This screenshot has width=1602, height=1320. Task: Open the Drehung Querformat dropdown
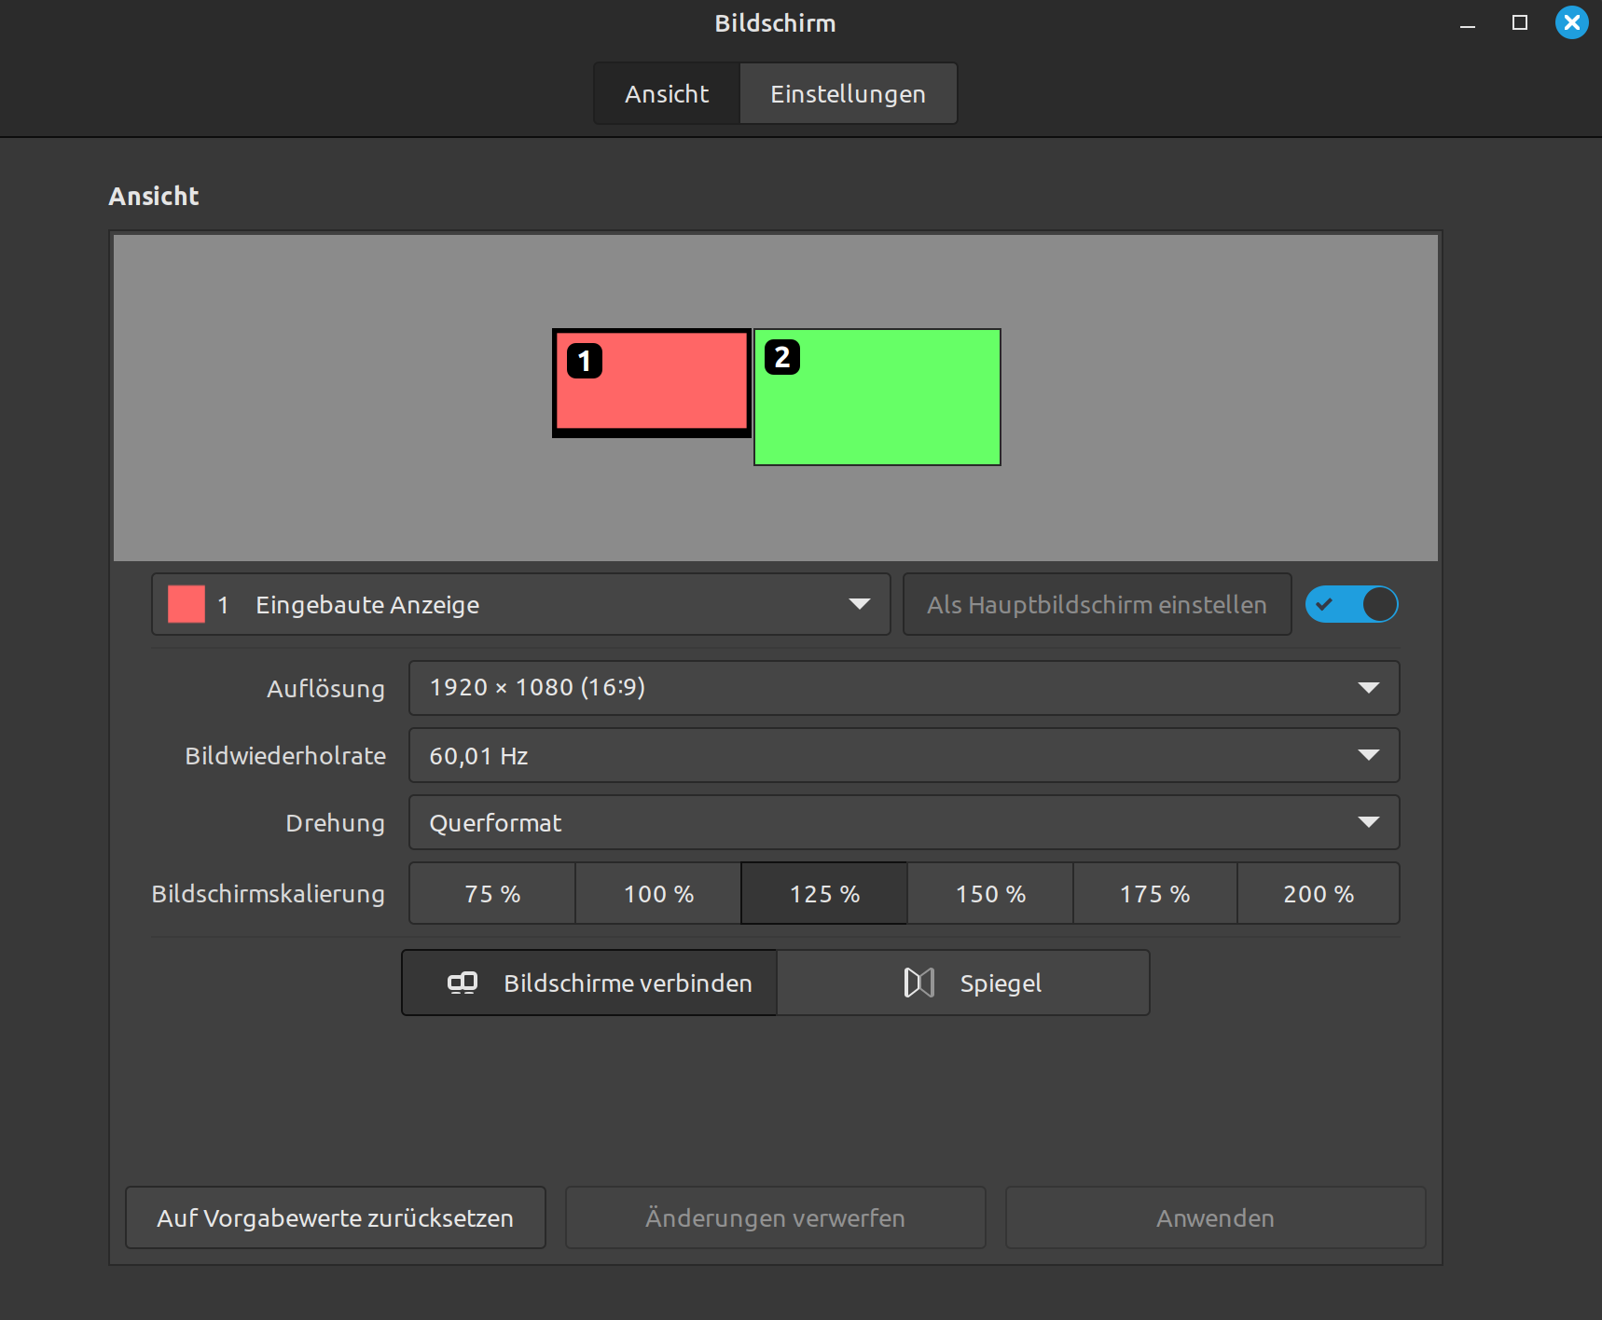(x=904, y=822)
